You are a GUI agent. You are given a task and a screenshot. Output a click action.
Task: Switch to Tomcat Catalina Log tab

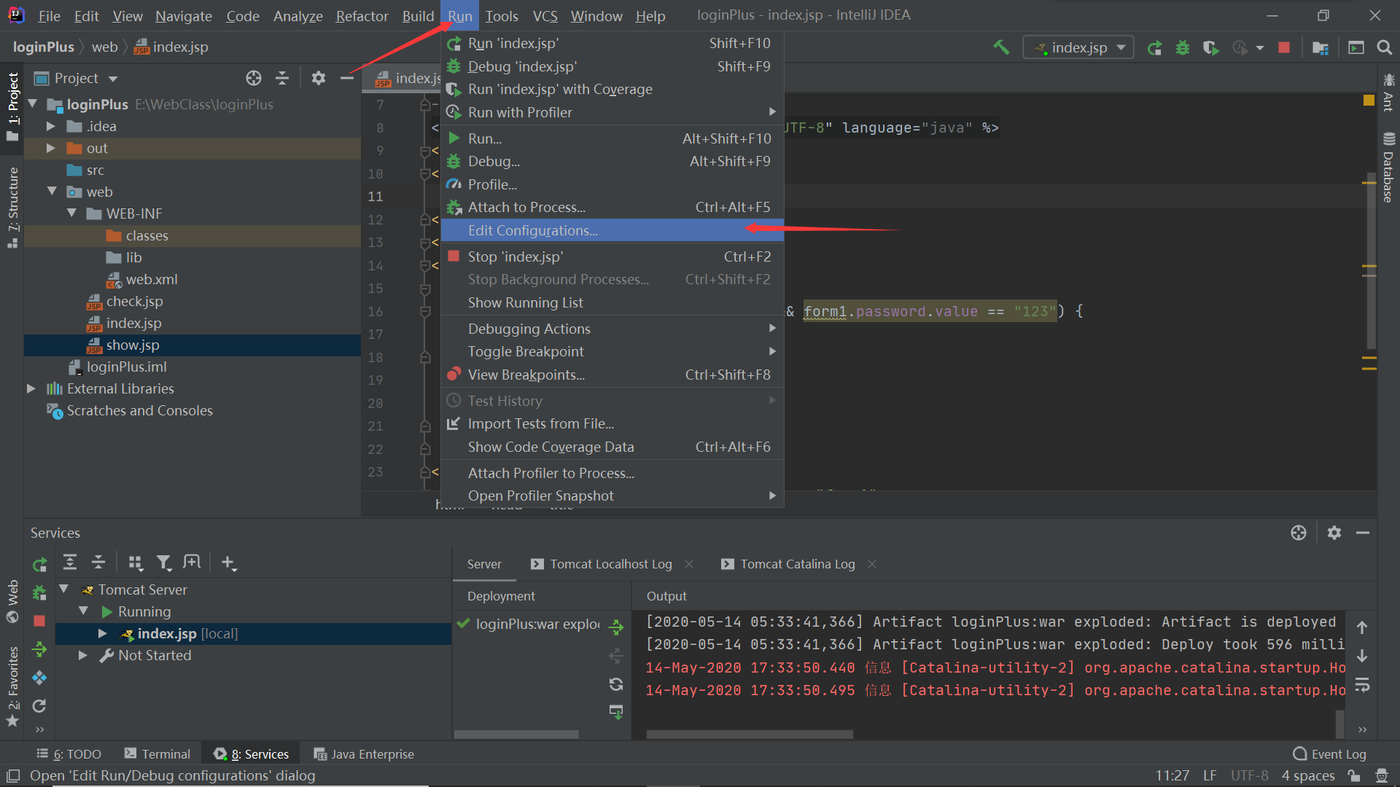(x=797, y=564)
